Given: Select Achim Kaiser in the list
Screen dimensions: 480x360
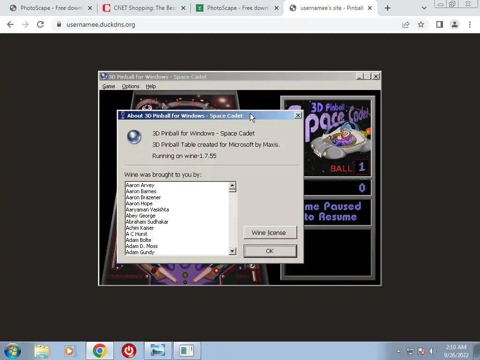Looking at the screenshot, I should (x=140, y=228).
